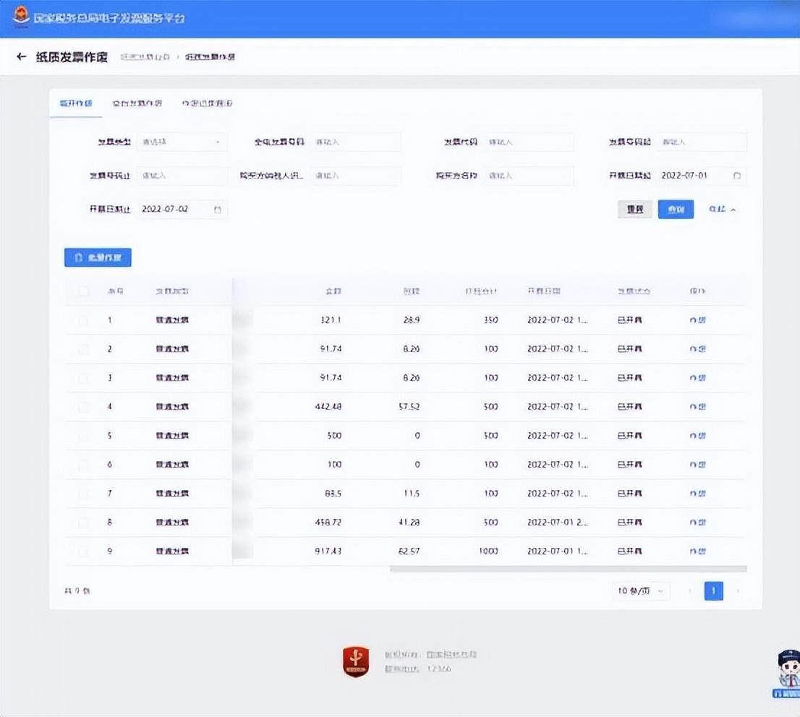Click 作废 link in row 1 (321.1)

click(697, 320)
